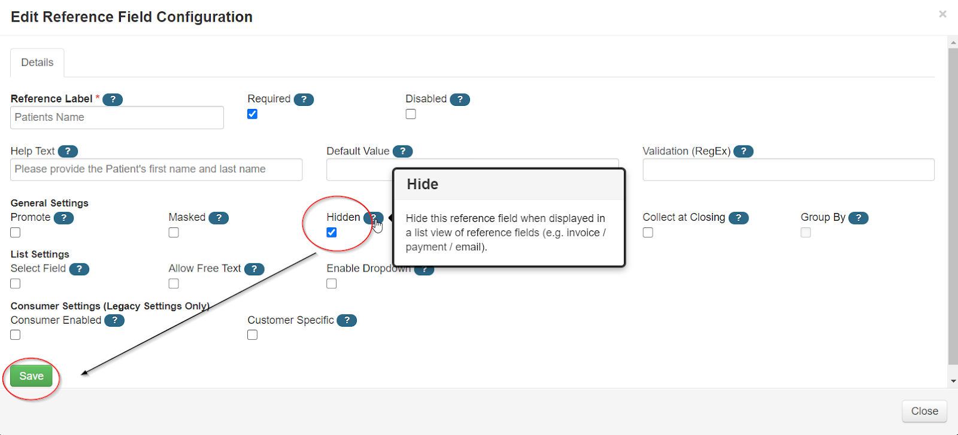Uncheck the Required checkbox
This screenshot has height=435, width=958.
coord(253,114)
